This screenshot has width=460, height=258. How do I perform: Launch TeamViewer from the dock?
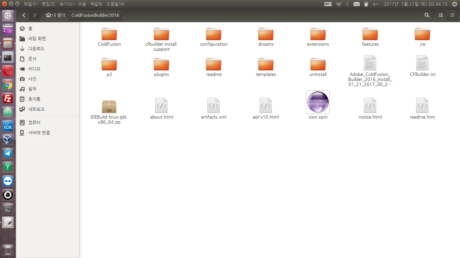(8, 181)
